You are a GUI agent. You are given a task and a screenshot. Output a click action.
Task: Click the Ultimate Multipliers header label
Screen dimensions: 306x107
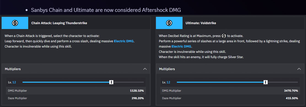(x=167, y=69)
